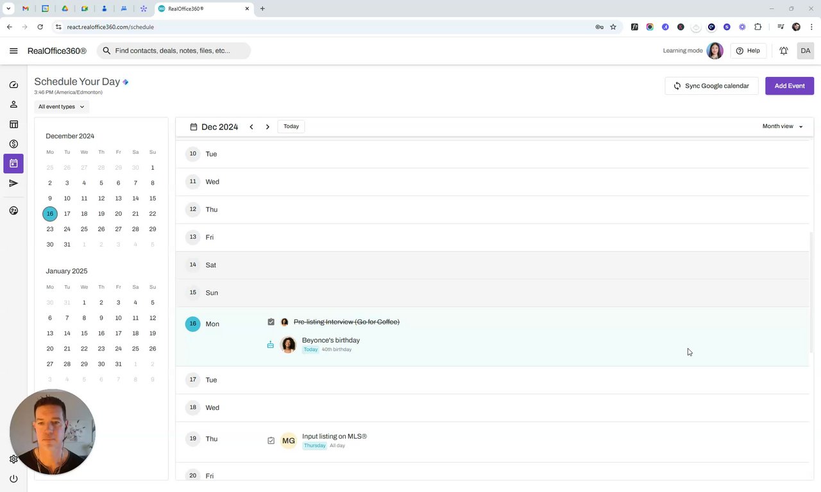This screenshot has height=492, width=821.
Task: Open the table board sidebar icon
Action: click(13, 124)
